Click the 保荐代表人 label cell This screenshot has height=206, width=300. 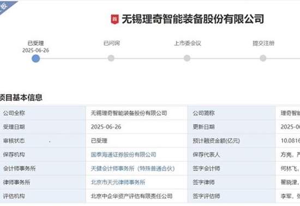[231, 155]
